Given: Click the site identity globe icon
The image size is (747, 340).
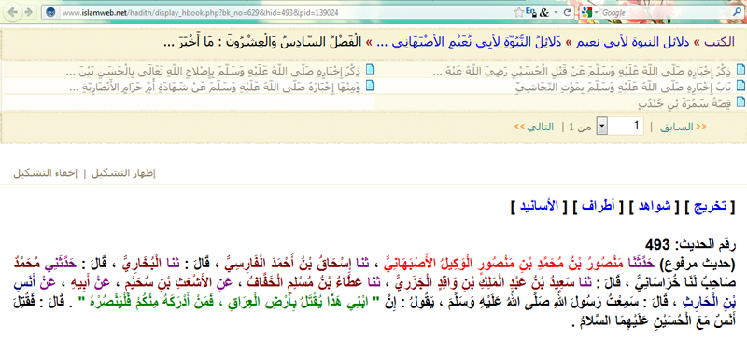Looking at the screenshot, I should (x=50, y=13).
